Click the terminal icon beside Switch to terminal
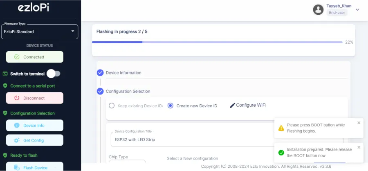 [x=5, y=74]
